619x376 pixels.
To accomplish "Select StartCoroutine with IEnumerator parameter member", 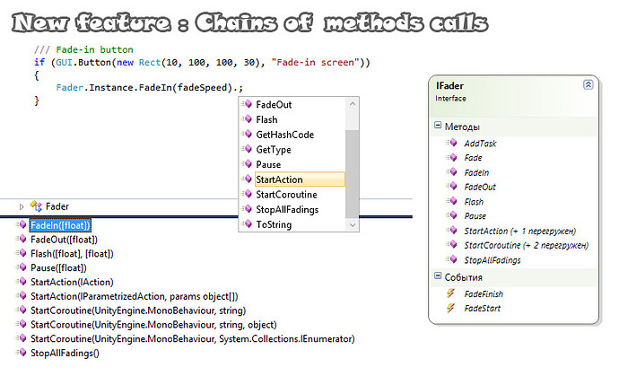I will click(193, 339).
